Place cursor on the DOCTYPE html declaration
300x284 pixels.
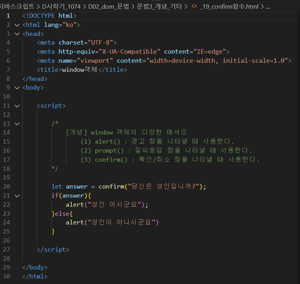click(x=49, y=16)
